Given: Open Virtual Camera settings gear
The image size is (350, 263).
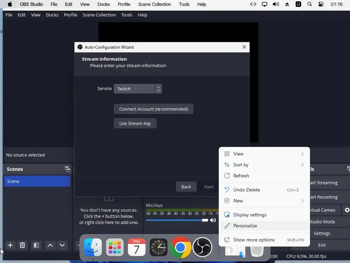Looking at the screenshot, I should tap(347, 210).
